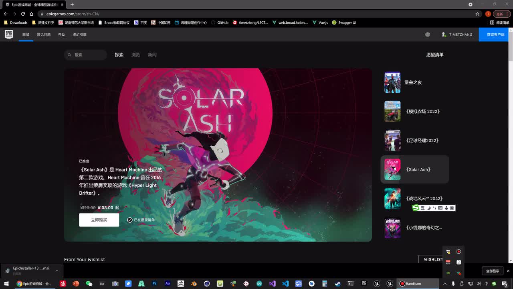This screenshot has width=513, height=289.
Task: Open the 商城 store tab
Action: pyautogui.click(x=26, y=35)
